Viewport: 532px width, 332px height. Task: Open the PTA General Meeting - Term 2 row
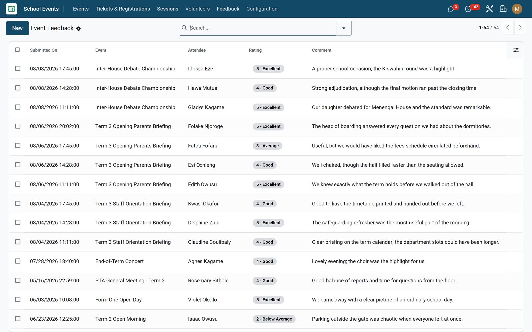tap(266, 281)
